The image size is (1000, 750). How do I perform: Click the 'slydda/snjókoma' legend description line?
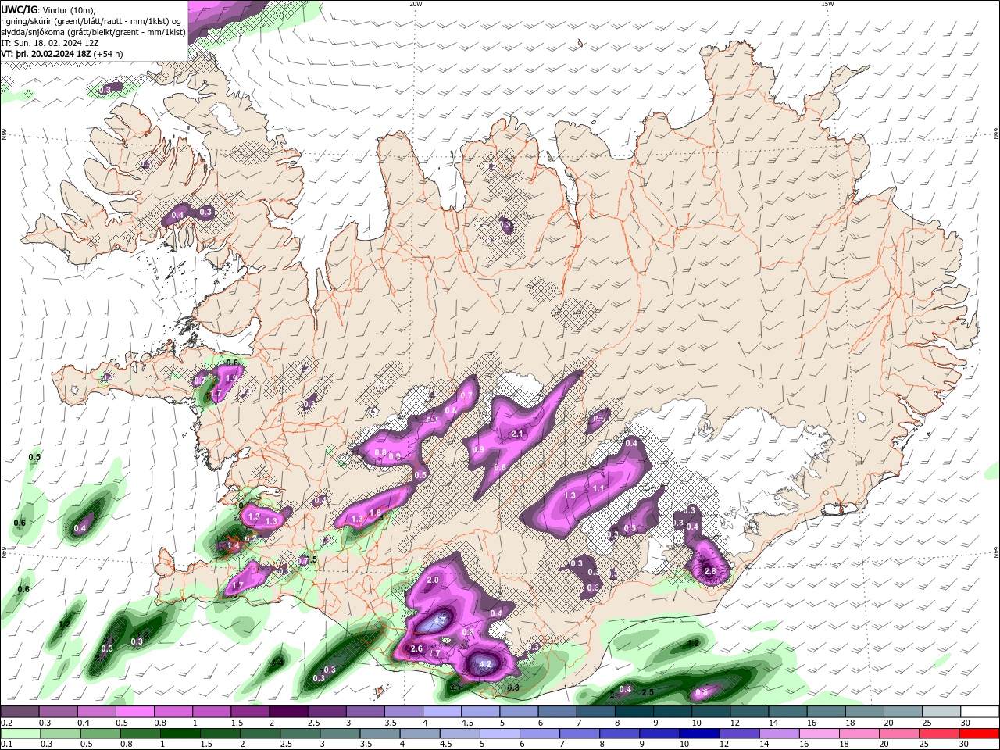click(93, 32)
